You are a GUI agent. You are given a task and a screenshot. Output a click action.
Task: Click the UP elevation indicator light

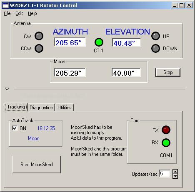pos(155,36)
